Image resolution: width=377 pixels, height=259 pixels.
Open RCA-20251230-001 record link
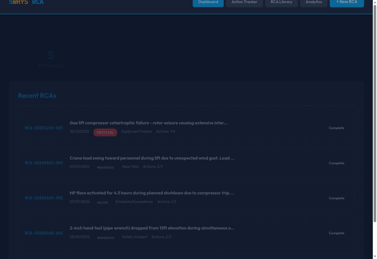tap(44, 128)
